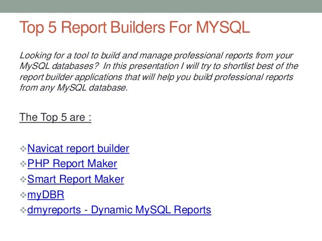Screen dimensions: 322x241
Task: Open dmyreports - Dynamic MySQL Reports link
Action: click(119, 210)
